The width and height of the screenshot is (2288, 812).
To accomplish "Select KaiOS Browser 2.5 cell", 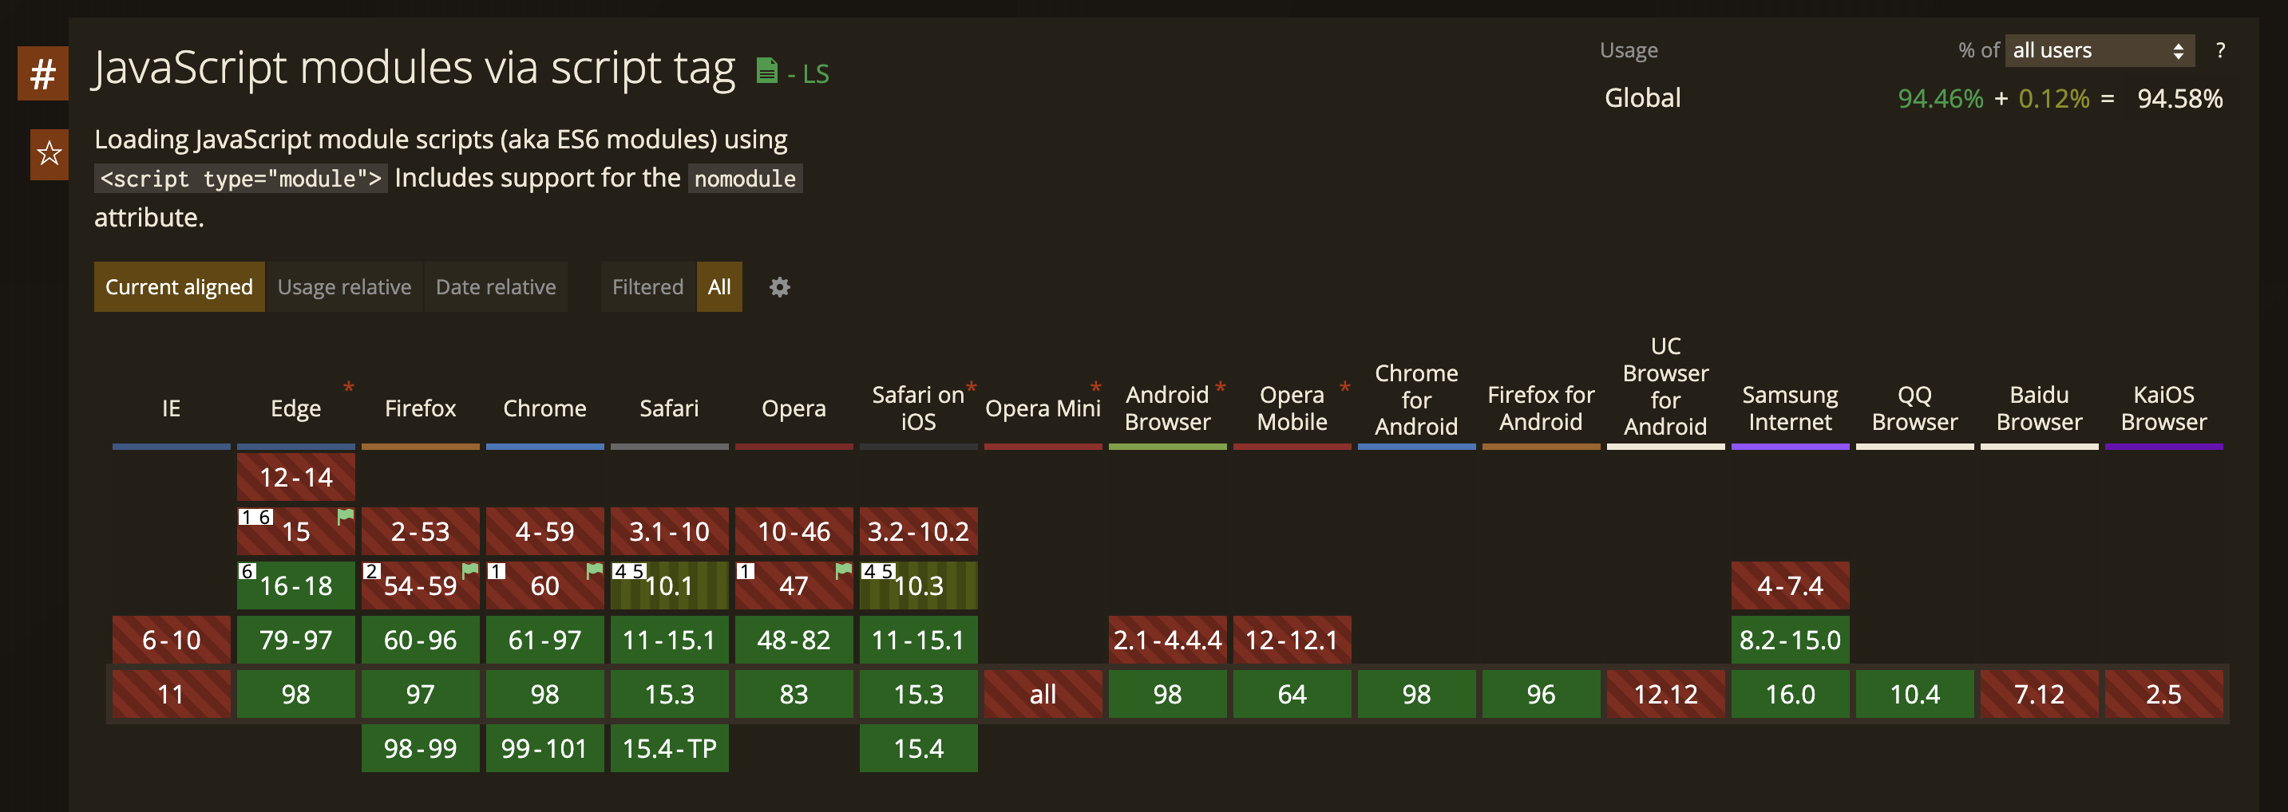I will coord(2163,694).
